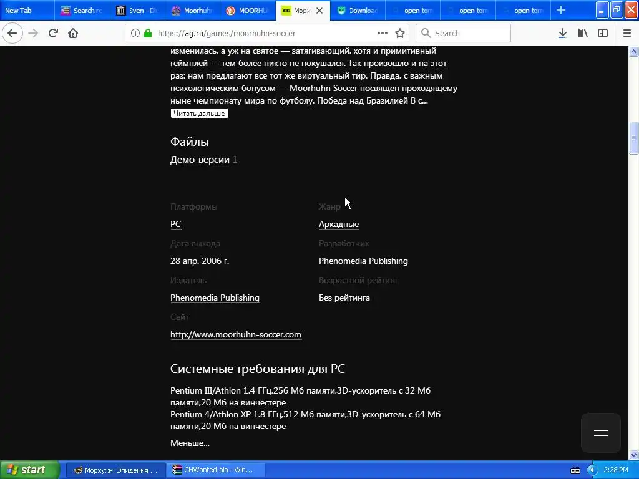
Task: Switch to the first open tom tab
Action: pyautogui.click(x=412, y=11)
